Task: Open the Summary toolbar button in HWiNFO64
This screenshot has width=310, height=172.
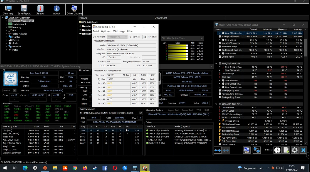Action: (x=8, y=10)
